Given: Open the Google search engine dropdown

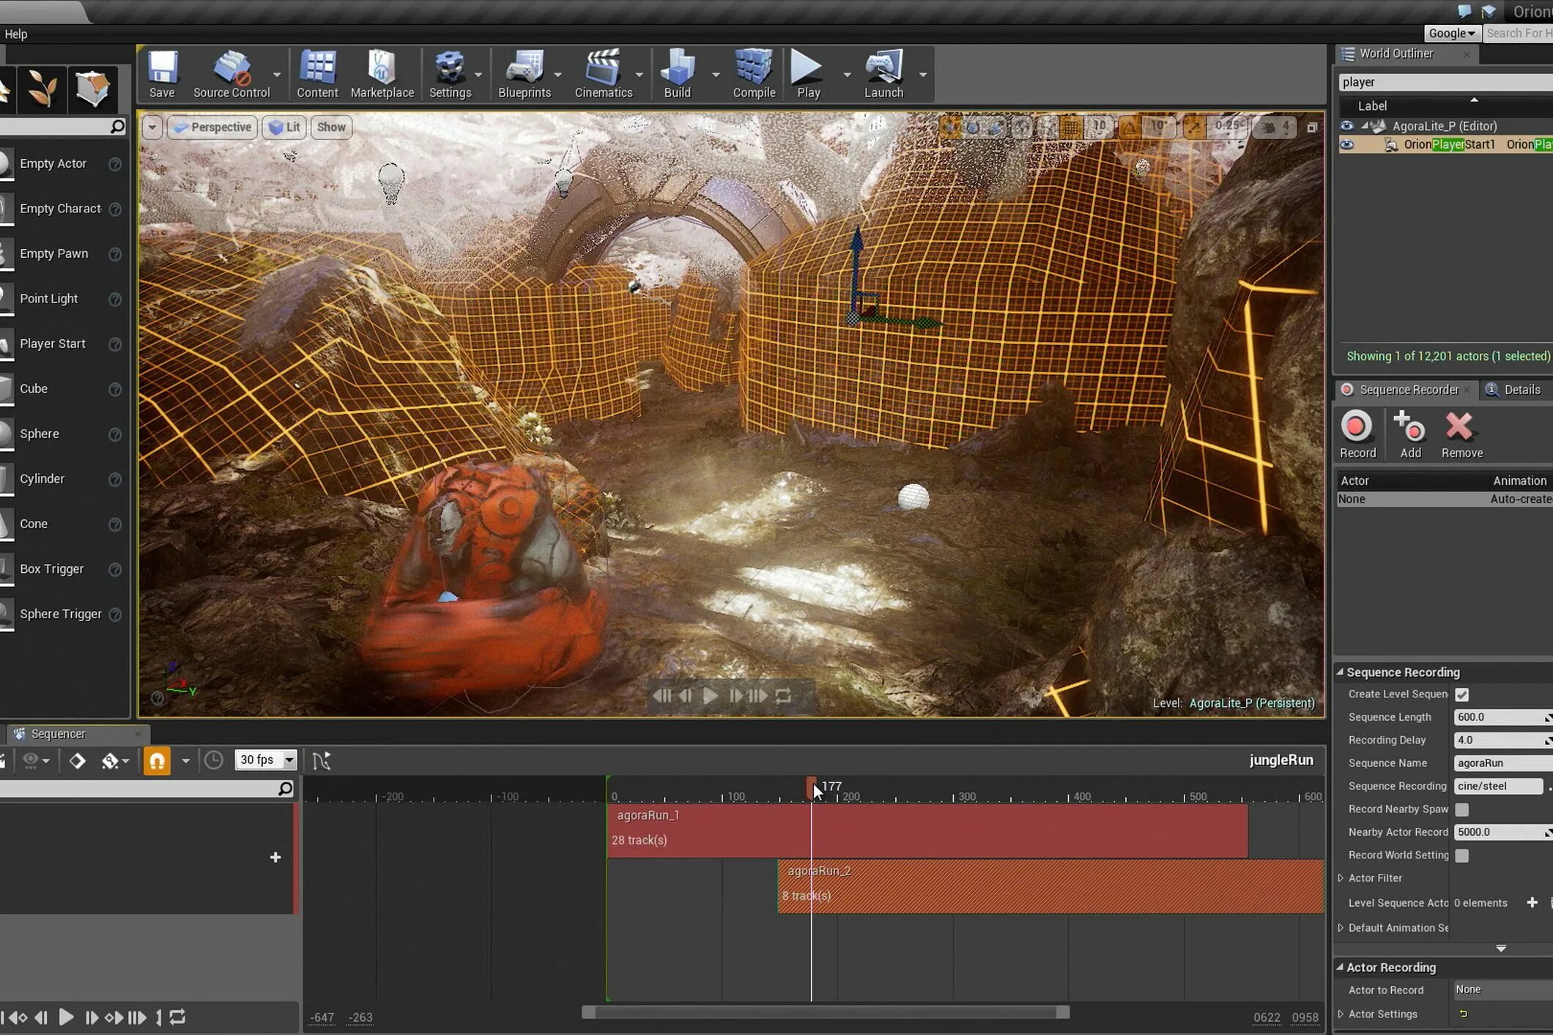Looking at the screenshot, I should point(1451,34).
